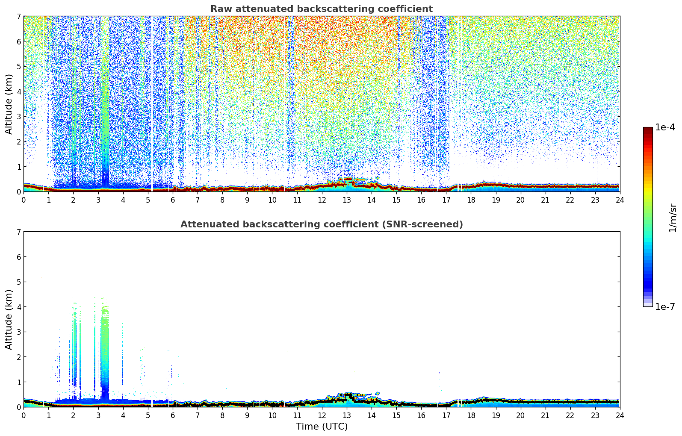Click the top plot x-axis tick '20'
This screenshot has height=436, width=682.
tap(520, 200)
